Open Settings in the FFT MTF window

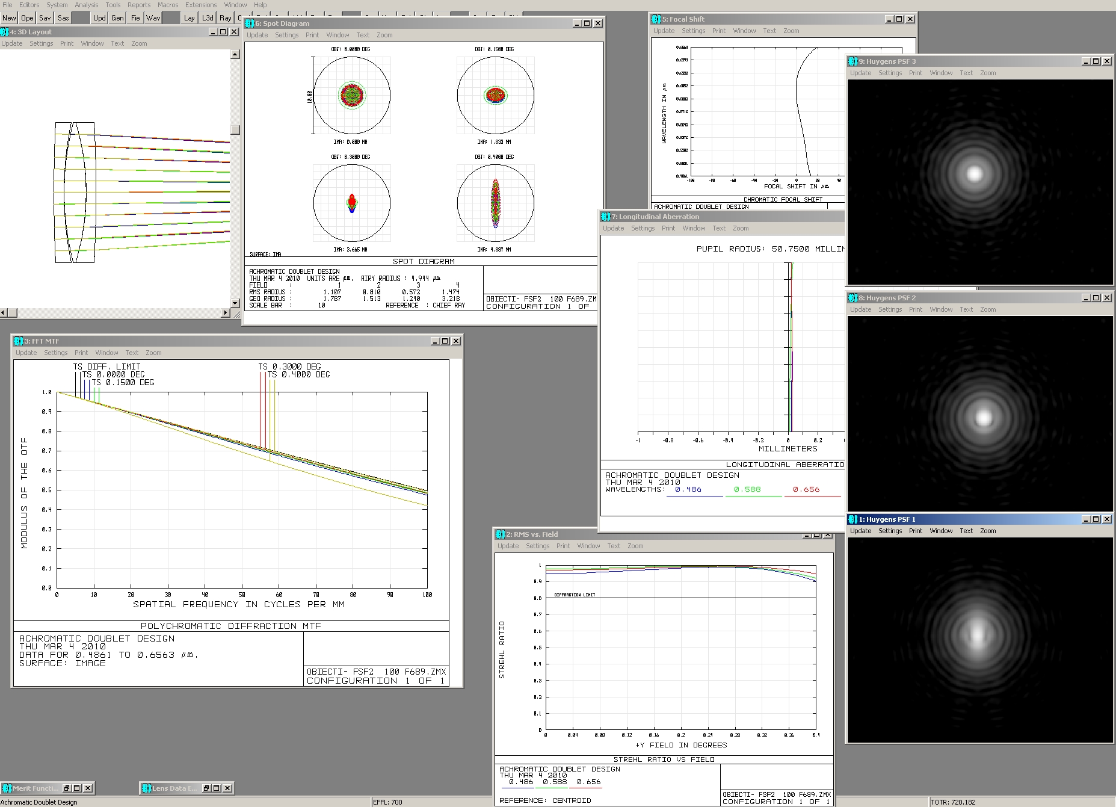[56, 353]
